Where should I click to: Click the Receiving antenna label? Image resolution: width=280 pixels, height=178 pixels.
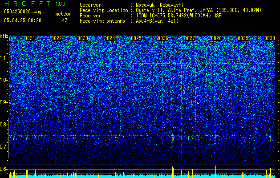pyautogui.click(x=102, y=21)
